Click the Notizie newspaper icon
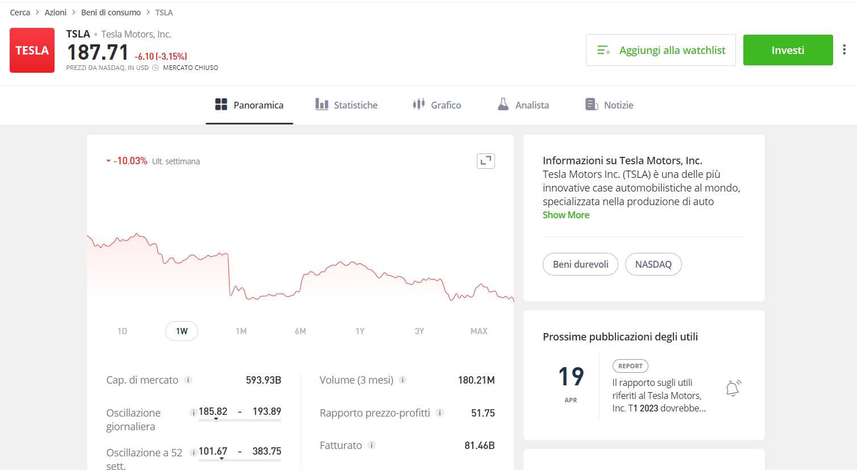 click(x=592, y=104)
